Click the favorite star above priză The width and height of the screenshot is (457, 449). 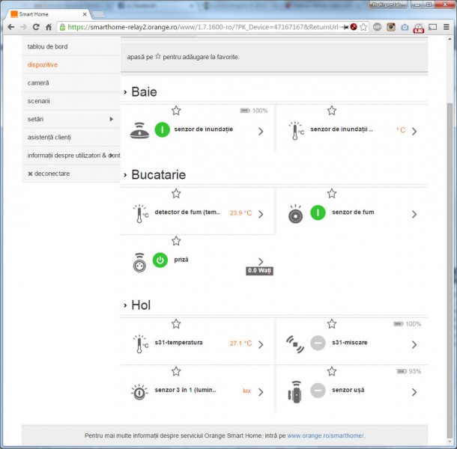pos(176,241)
